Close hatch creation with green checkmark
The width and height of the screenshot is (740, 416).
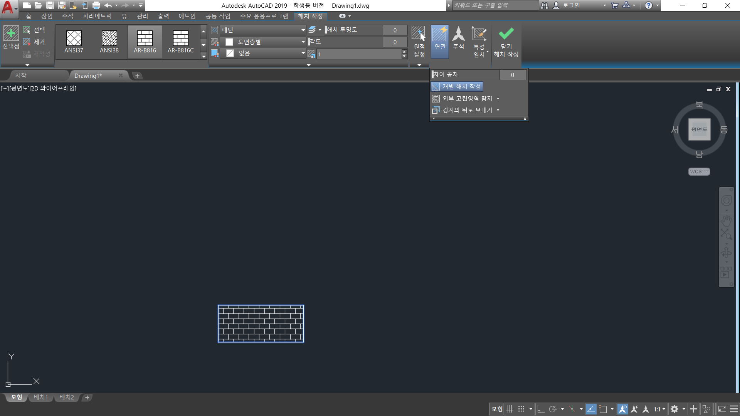pyautogui.click(x=506, y=34)
